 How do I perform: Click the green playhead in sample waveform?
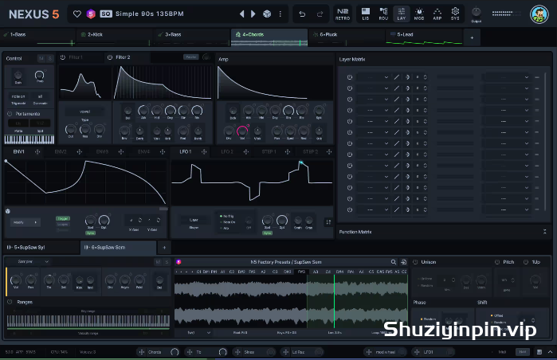point(334,301)
